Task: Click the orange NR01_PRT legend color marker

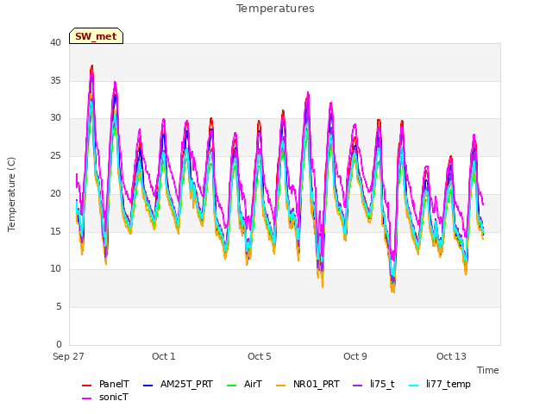Action: 281,386
